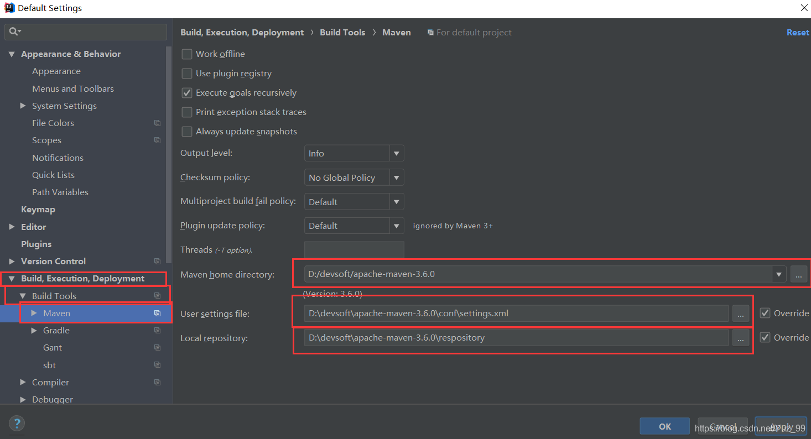The image size is (811, 439).
Task: Click the search magnifier icon in settings
Action: [x=15, y=32]
